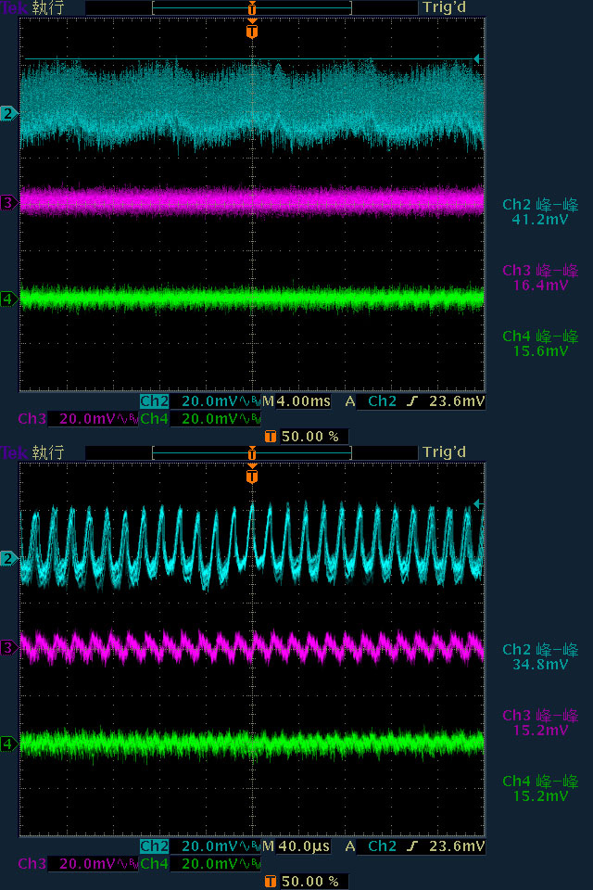Click the highlighted Ch2 label in the 40.0µs capture

[x=155, y=846]
